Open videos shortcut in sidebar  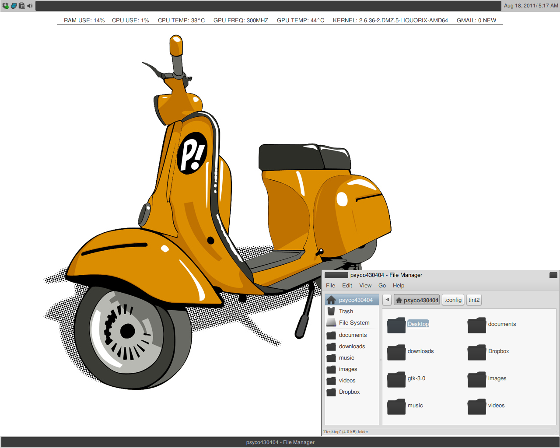pos(352,380)
